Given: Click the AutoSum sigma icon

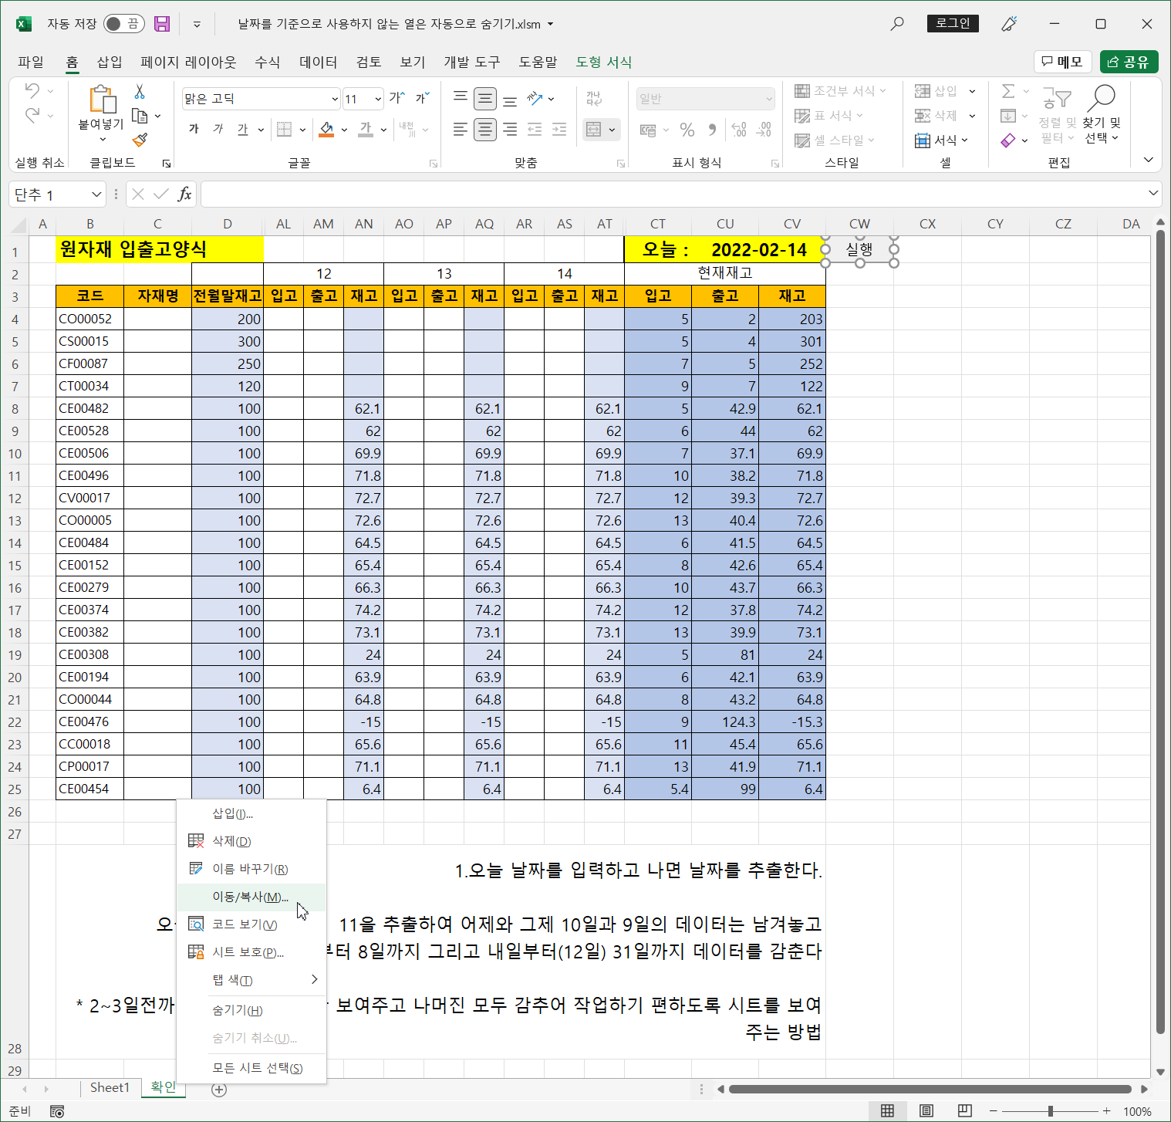Looking at the screenshot, I should [1008, 91].
